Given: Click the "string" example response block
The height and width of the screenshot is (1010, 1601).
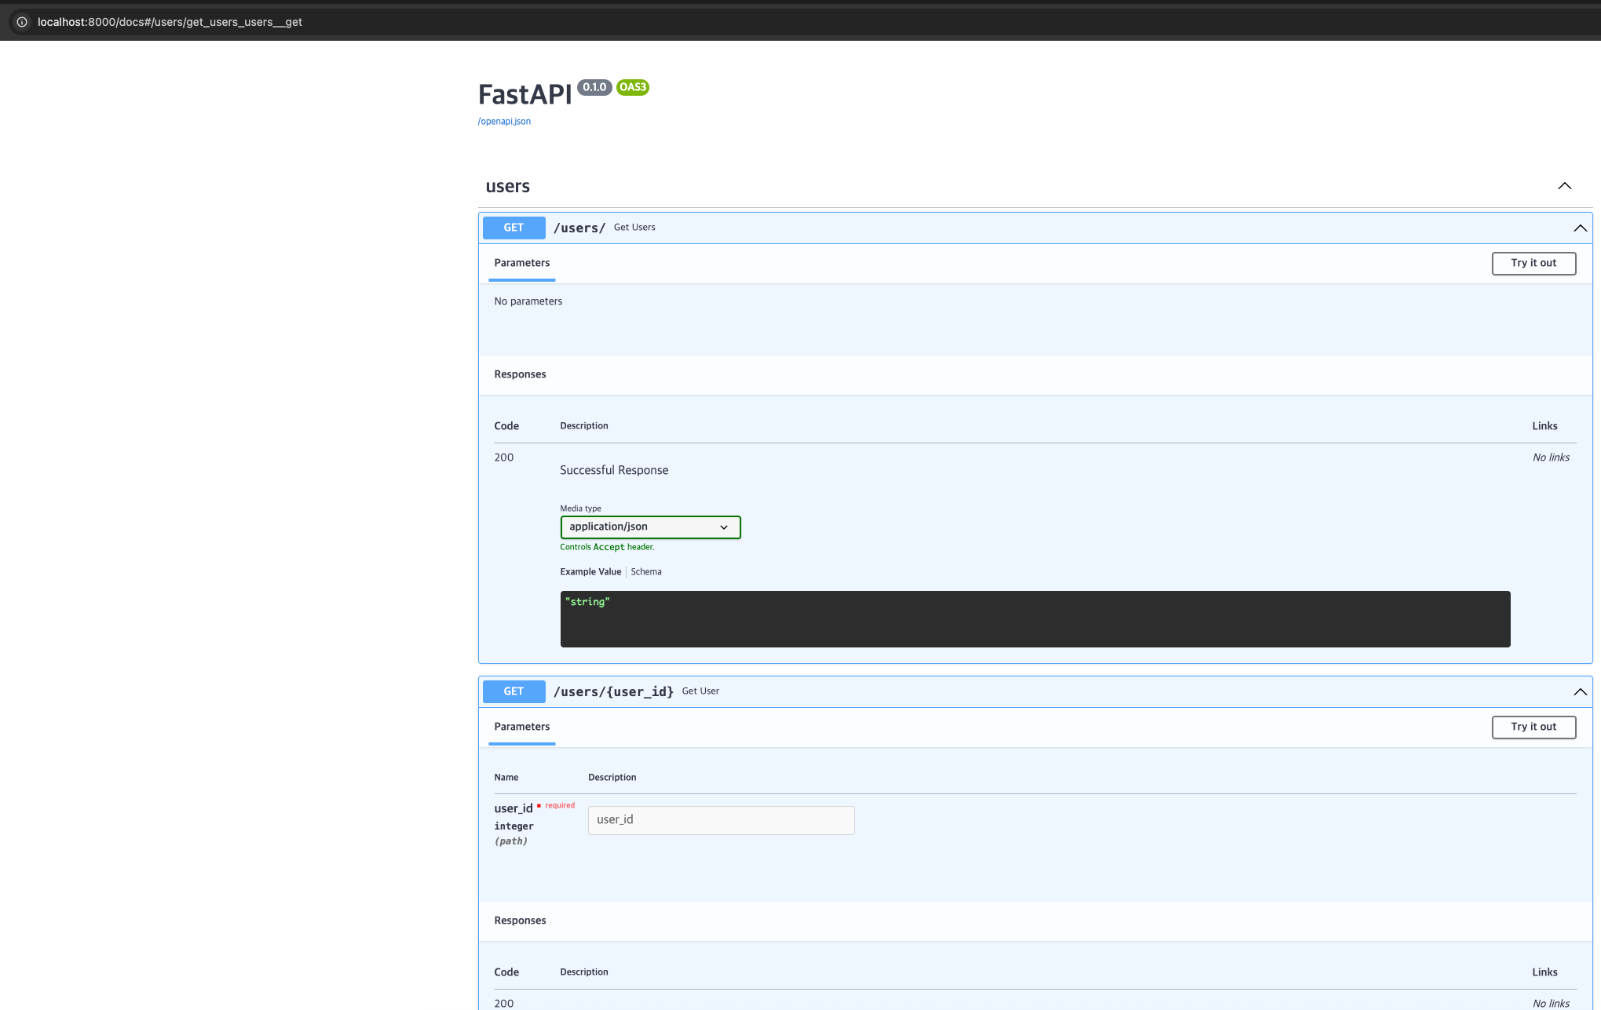Looking at the screenshot, I should click(1035, 619).
